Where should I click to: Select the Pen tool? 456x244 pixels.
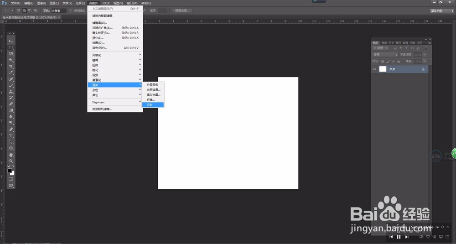[11, 130]
